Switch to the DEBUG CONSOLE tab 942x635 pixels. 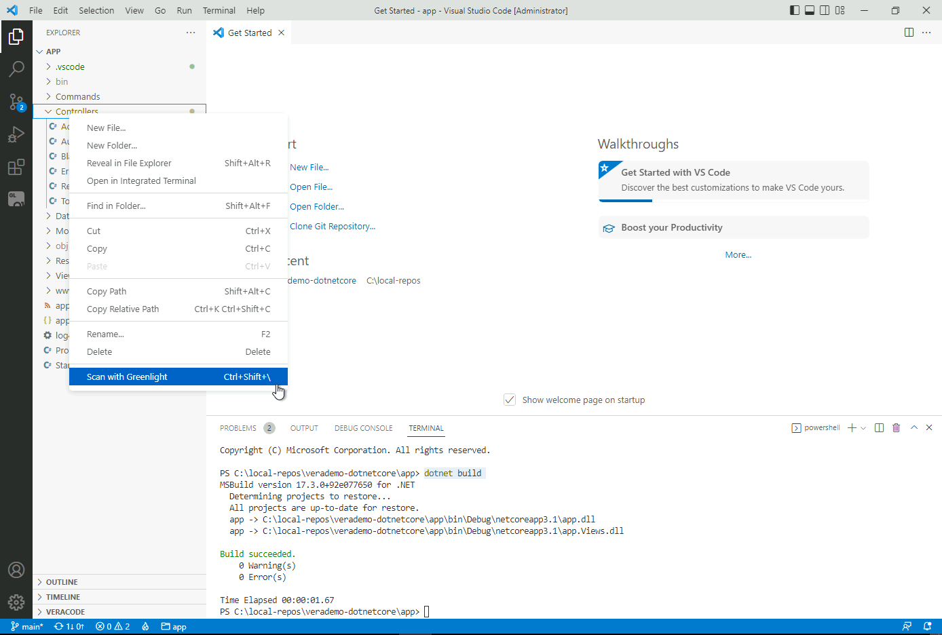pos(363,427)
